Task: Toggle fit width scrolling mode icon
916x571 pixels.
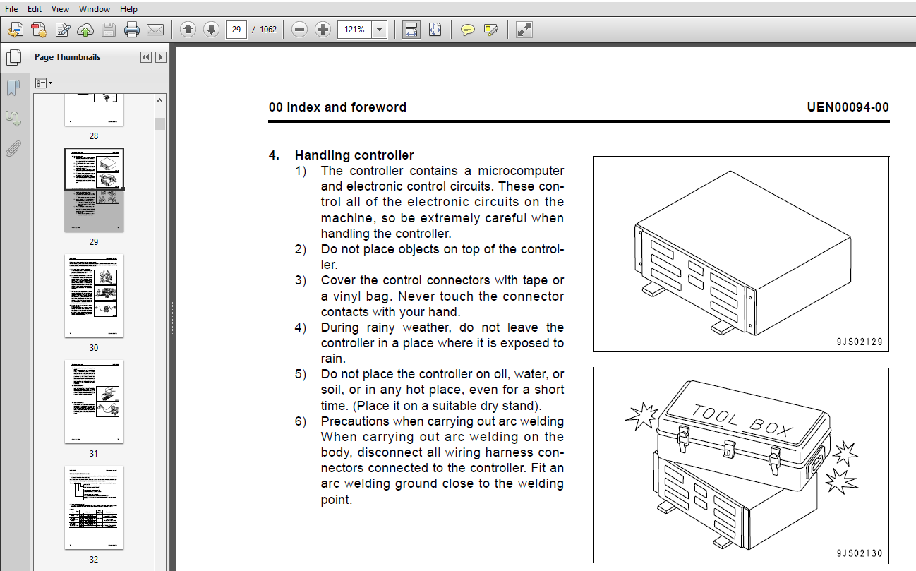Action: pos(411,30)
